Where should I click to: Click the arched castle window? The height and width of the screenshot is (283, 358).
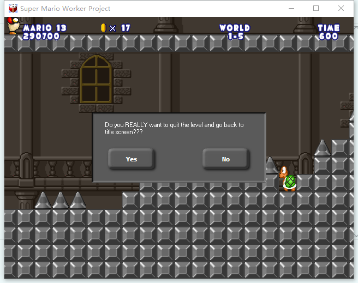coord(96,80)
